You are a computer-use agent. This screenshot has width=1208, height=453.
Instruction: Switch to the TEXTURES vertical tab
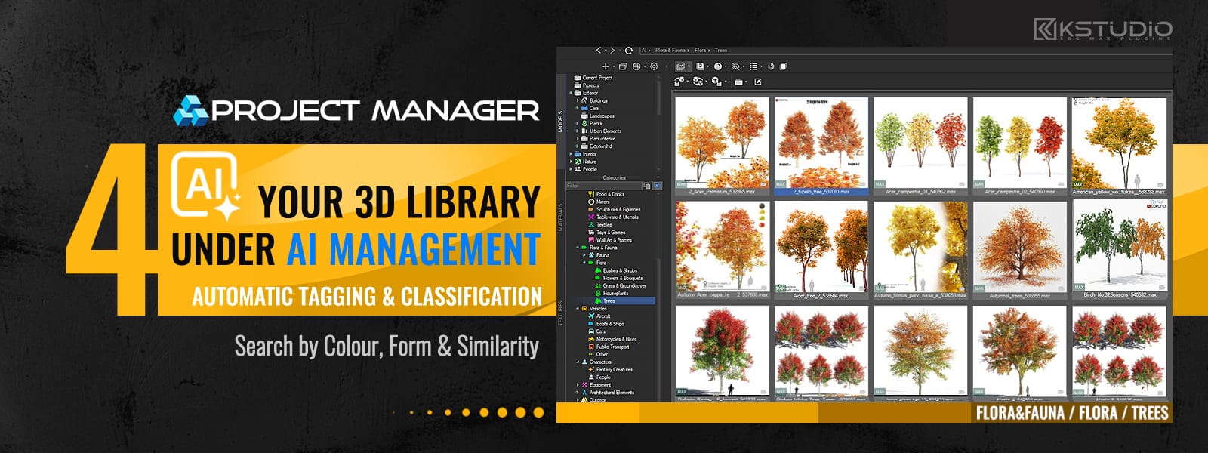tap(561, 313)
